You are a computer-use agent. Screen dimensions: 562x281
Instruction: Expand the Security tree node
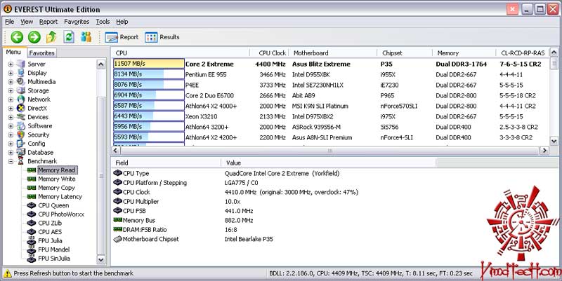point(11,135)
